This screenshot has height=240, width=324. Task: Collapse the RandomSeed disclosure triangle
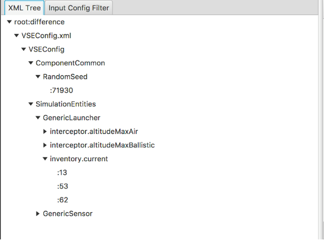coord(38,76)
